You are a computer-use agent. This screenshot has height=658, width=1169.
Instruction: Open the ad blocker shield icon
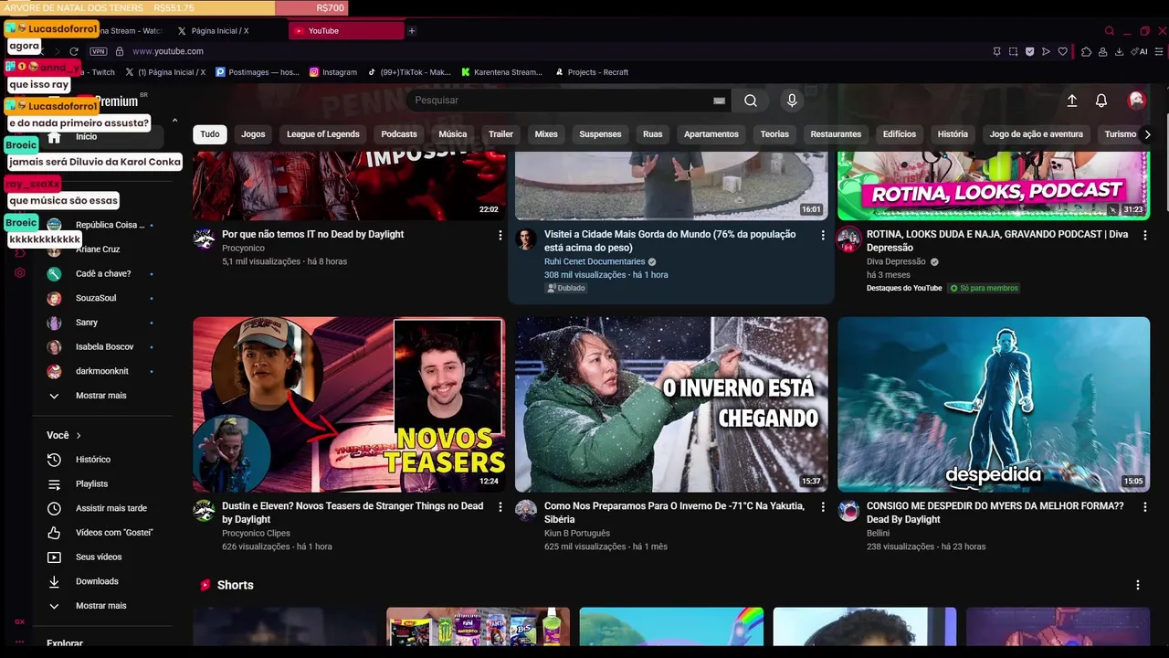coord(1029,51)
